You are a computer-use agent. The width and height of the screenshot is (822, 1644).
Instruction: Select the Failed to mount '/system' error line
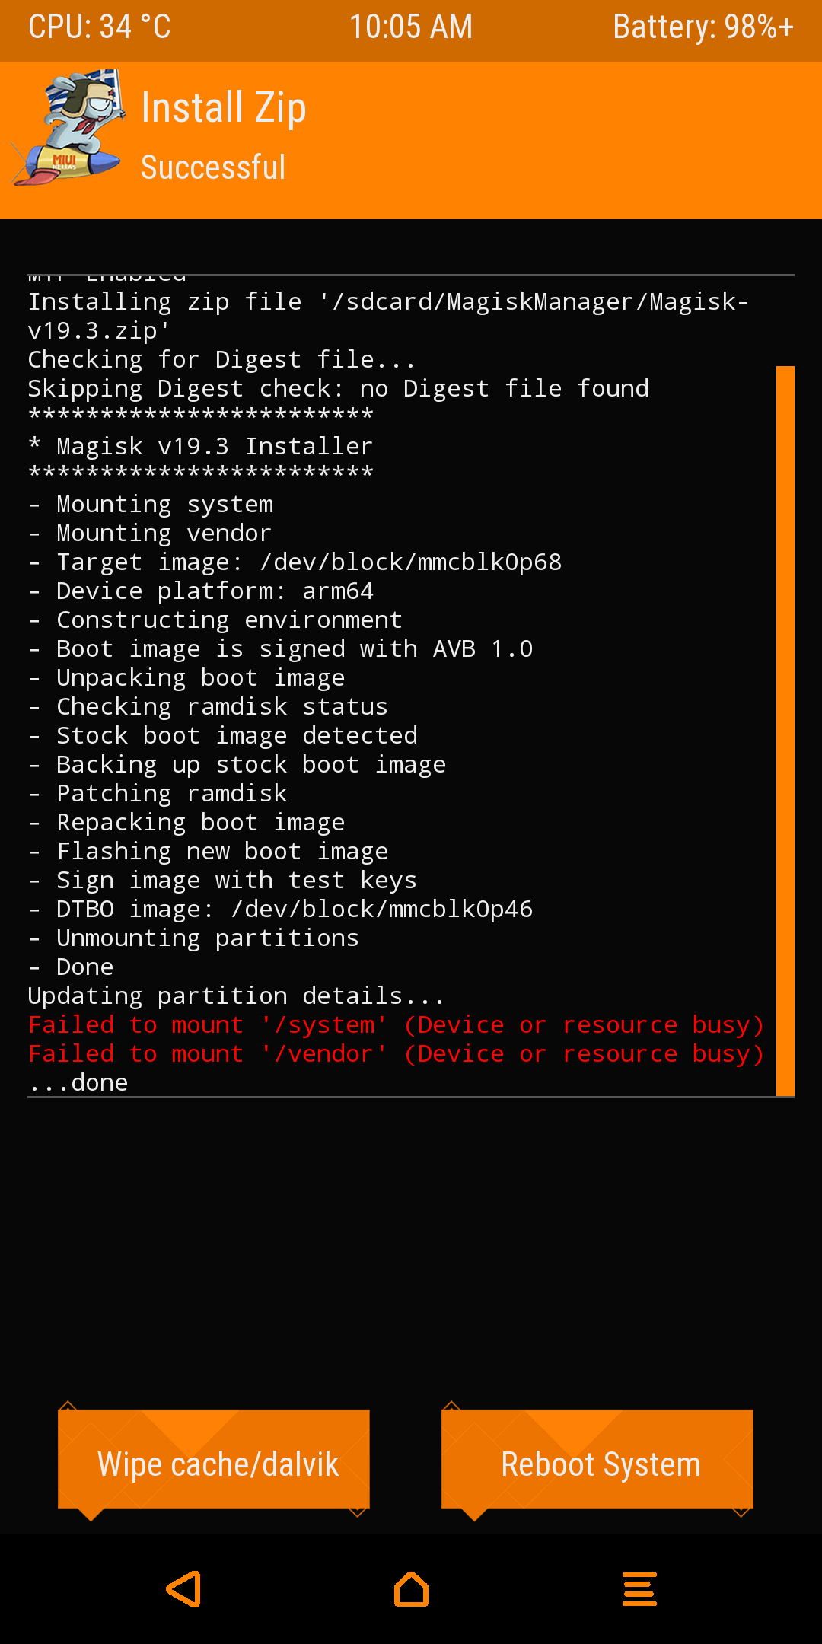tap(396, 1025)
